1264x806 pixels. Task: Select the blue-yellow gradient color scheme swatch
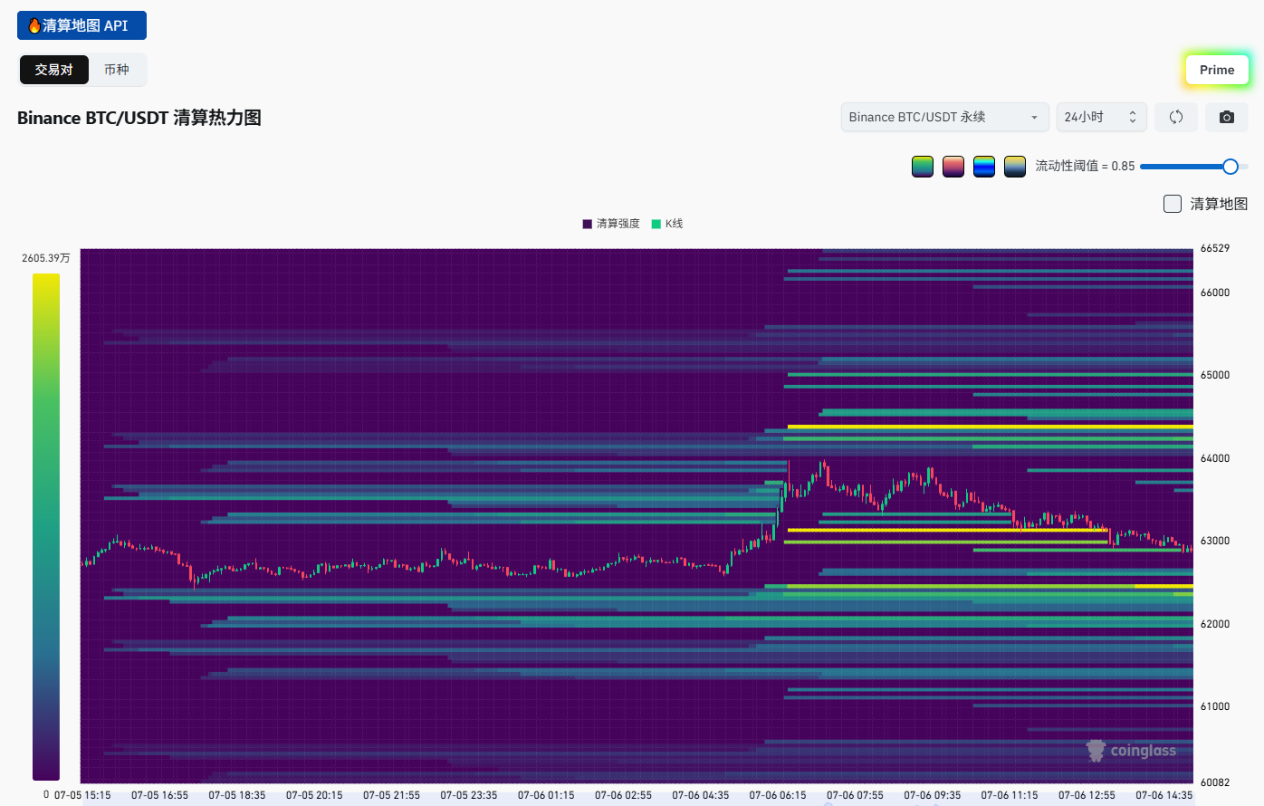1015,167
